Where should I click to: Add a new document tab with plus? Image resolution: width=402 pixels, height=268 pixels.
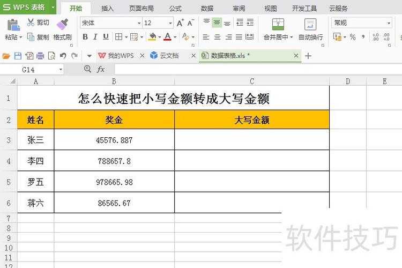pyautogui.click(x=308, y=56)
